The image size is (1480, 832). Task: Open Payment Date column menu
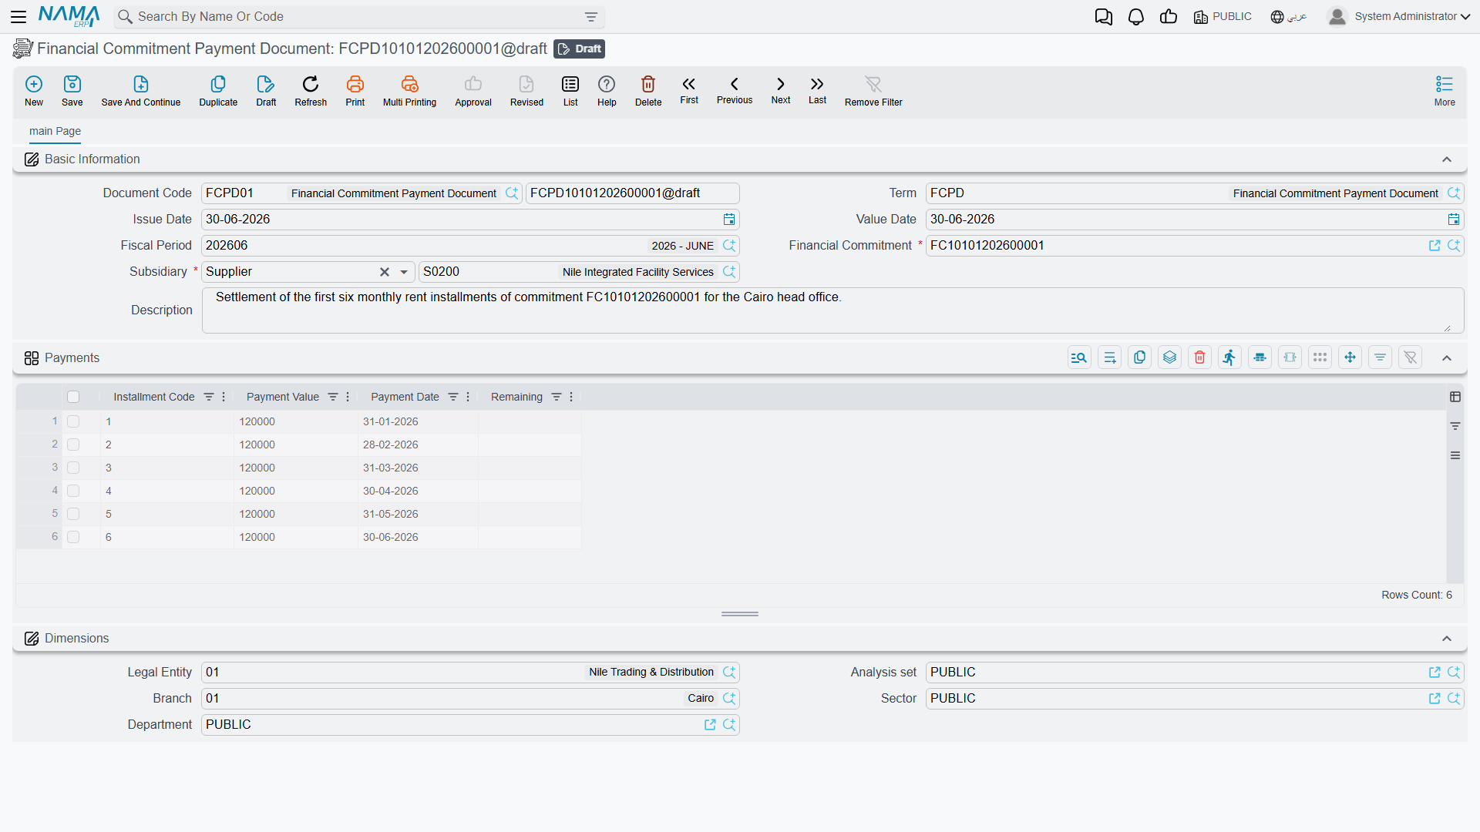[468, 397]
